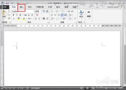The image size is (126, 90).
Task: Open the Line Spacing dropdown
Action: coord(71,15)
